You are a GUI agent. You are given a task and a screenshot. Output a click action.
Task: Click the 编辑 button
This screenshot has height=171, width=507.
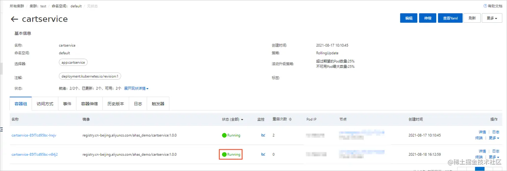(x=409, y=18)
